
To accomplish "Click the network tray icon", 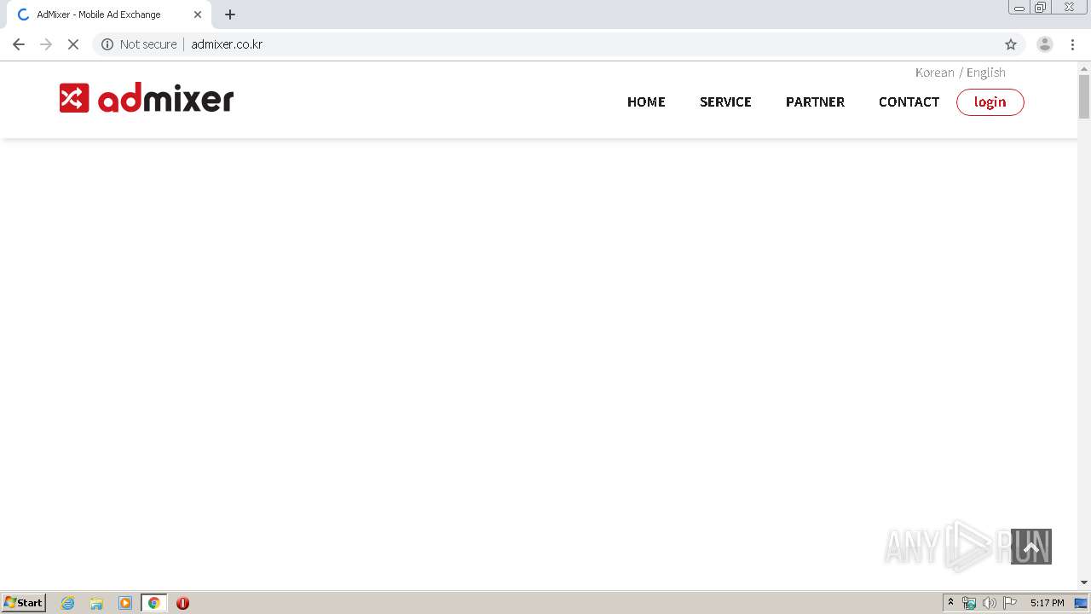I will (x=969, y=603).
